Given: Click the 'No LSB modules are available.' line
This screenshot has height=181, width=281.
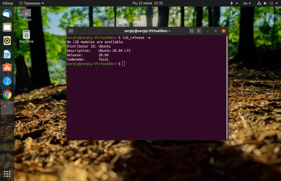Looking at the screenshot, I should tap(95, 42).
